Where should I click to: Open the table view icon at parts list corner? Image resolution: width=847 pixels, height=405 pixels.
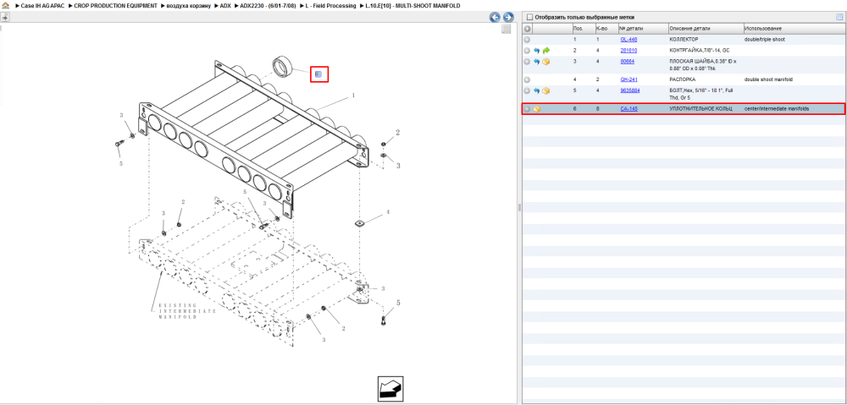pos(839,17)
